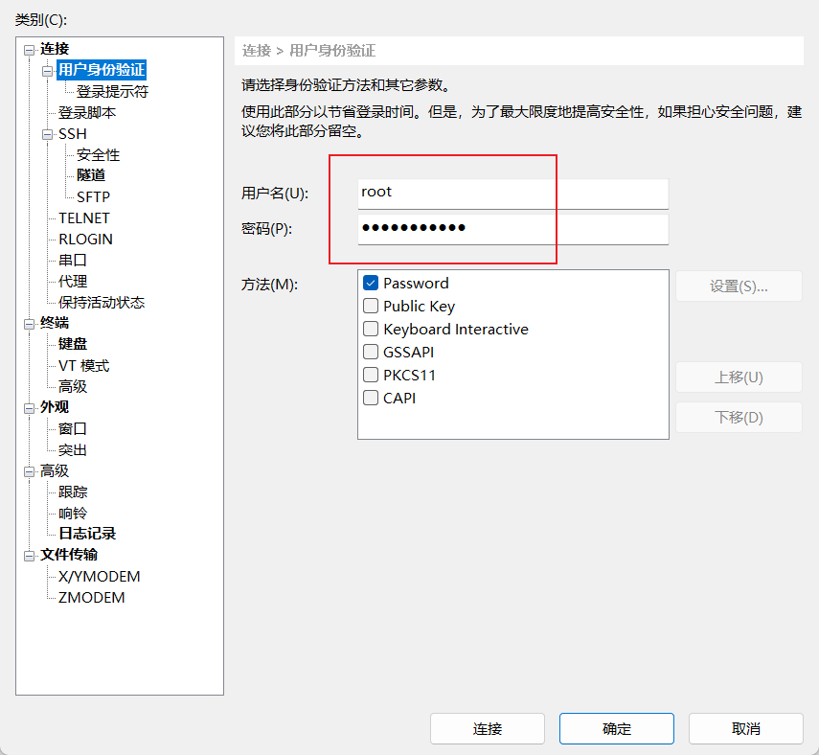Image resolution: width=819 pixels, height=755 pixels.
Task: Collapse the 外观 tree node
Action: click(x=29, y=408)
